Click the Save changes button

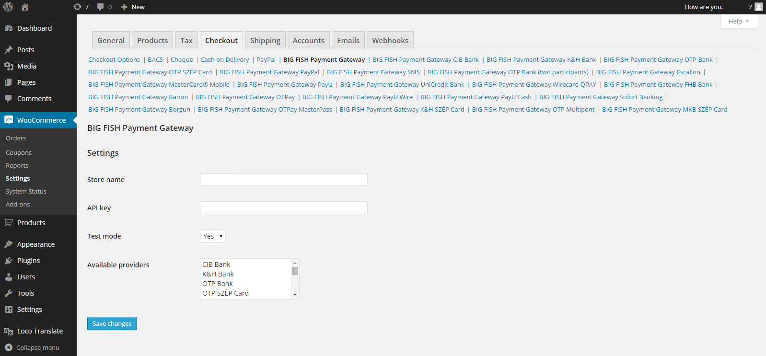112,323
